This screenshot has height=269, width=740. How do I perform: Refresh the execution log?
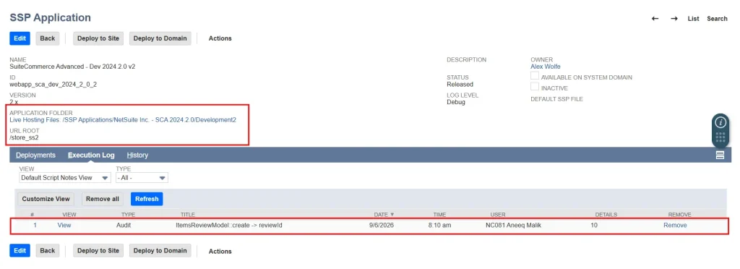pos(147,199)
